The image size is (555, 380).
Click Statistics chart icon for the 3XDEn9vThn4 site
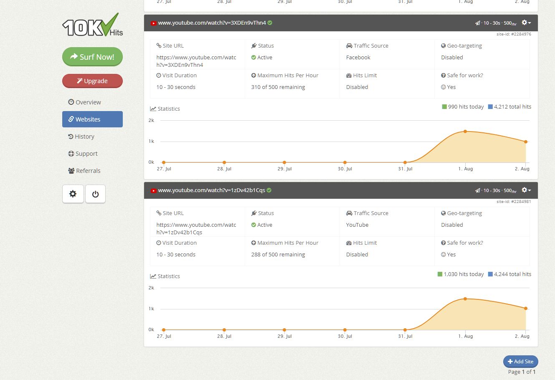point(153,109)
